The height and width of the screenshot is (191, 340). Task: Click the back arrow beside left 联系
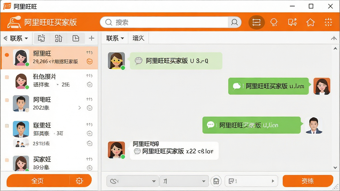[x=6, y=38]
